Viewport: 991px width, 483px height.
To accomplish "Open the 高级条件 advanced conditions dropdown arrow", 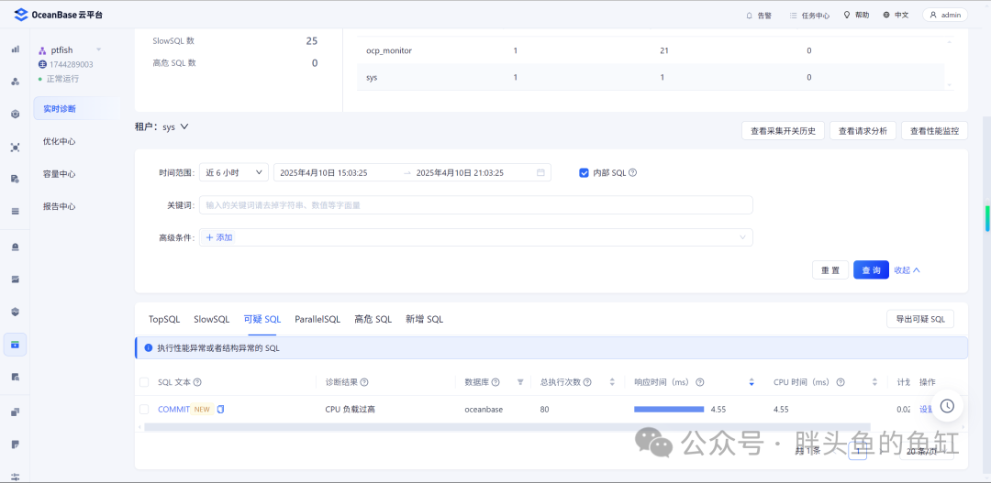I will tap(742, 237).
